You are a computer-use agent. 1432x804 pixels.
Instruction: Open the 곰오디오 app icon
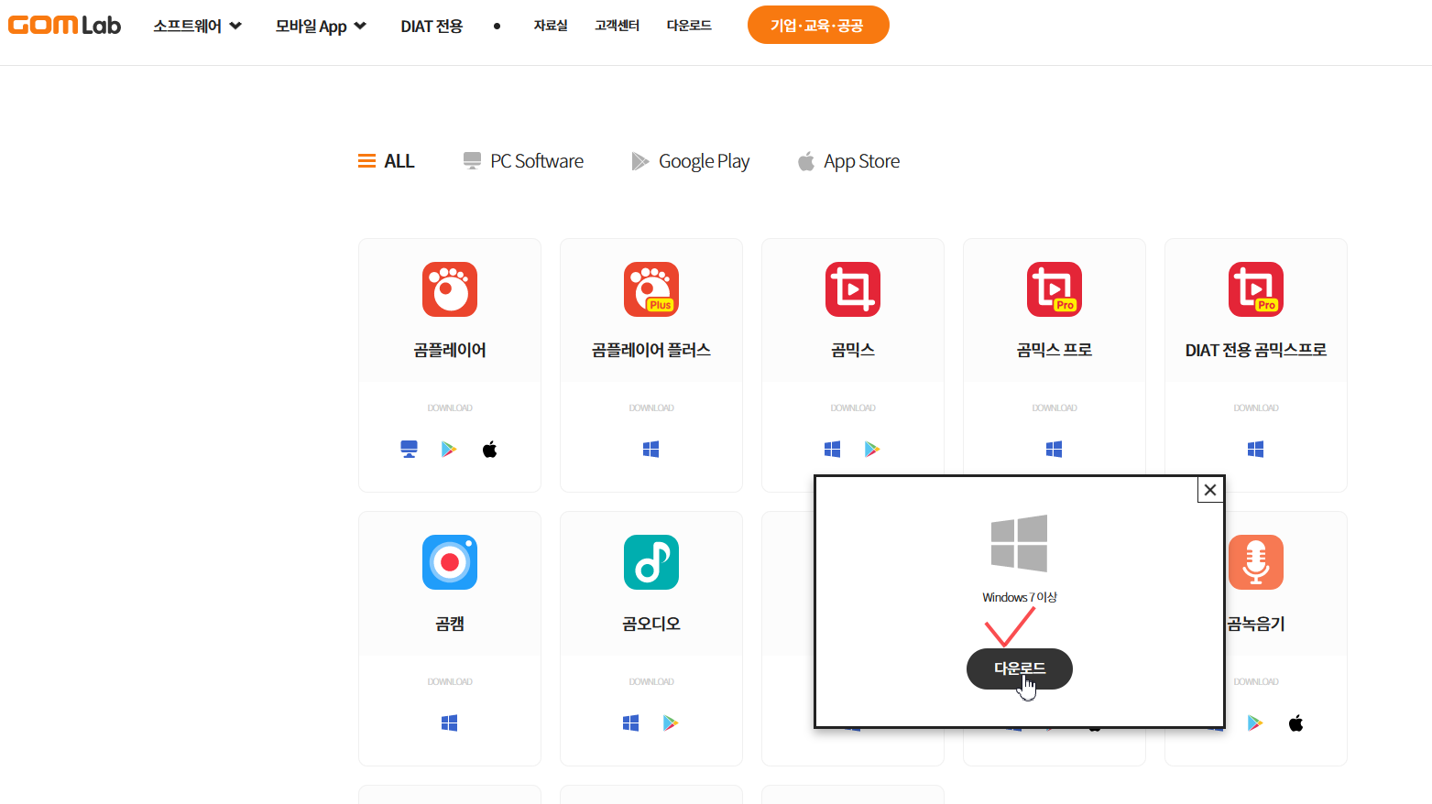click(651, 562)
